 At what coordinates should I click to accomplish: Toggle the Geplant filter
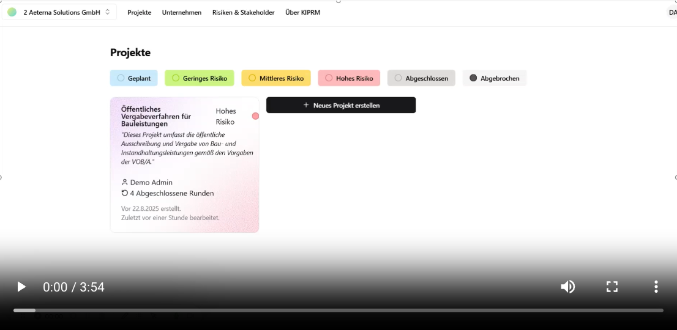pos(134,78)
